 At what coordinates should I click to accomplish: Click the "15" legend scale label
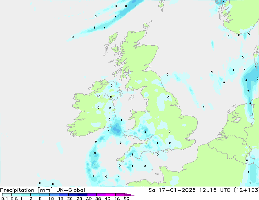point(60,198)
